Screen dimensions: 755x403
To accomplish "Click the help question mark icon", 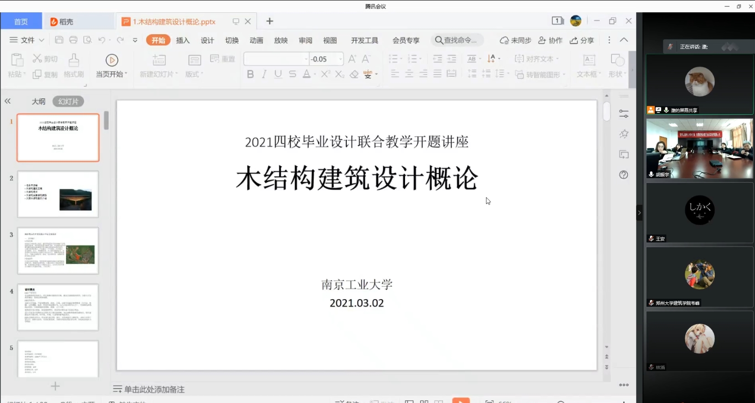I will click(624, 175).
